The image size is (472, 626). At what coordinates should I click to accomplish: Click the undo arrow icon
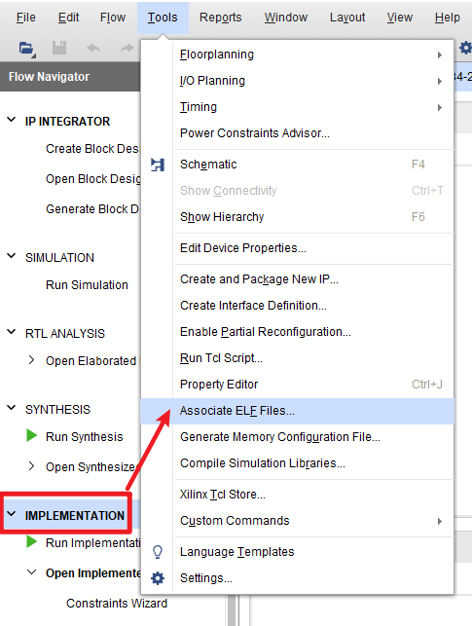point(93,48)
